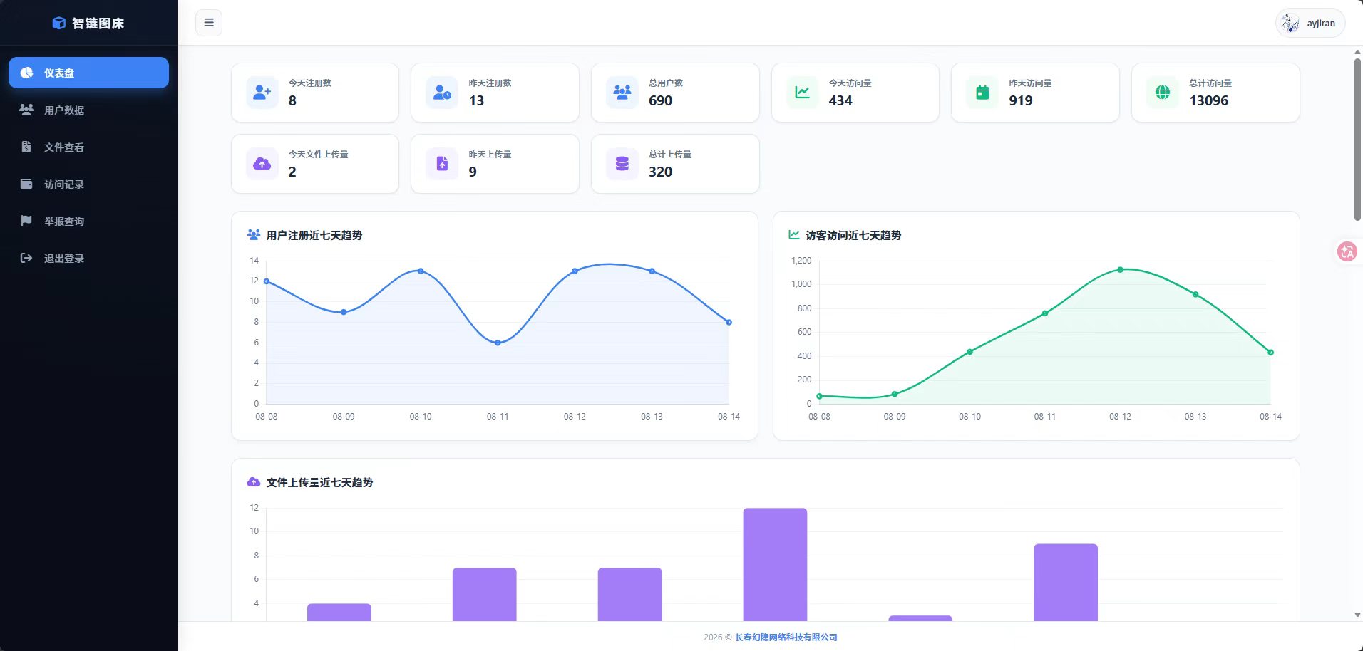This screenshot has height=651, width=1363.
Task: Click the 08-08 point on registration chart
Action: tap(267, 281)
